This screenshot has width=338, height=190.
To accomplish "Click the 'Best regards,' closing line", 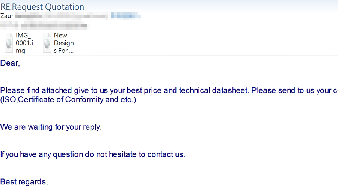I will point(24,182).
